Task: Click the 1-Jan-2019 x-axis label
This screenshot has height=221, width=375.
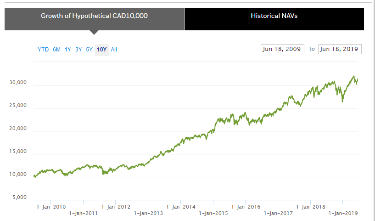Action: 343,213
